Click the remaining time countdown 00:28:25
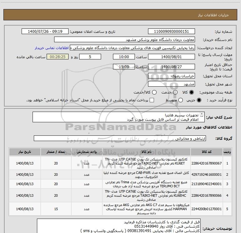Image resolution: width=241 pixels, height=233 pixels. click(58, 57)
